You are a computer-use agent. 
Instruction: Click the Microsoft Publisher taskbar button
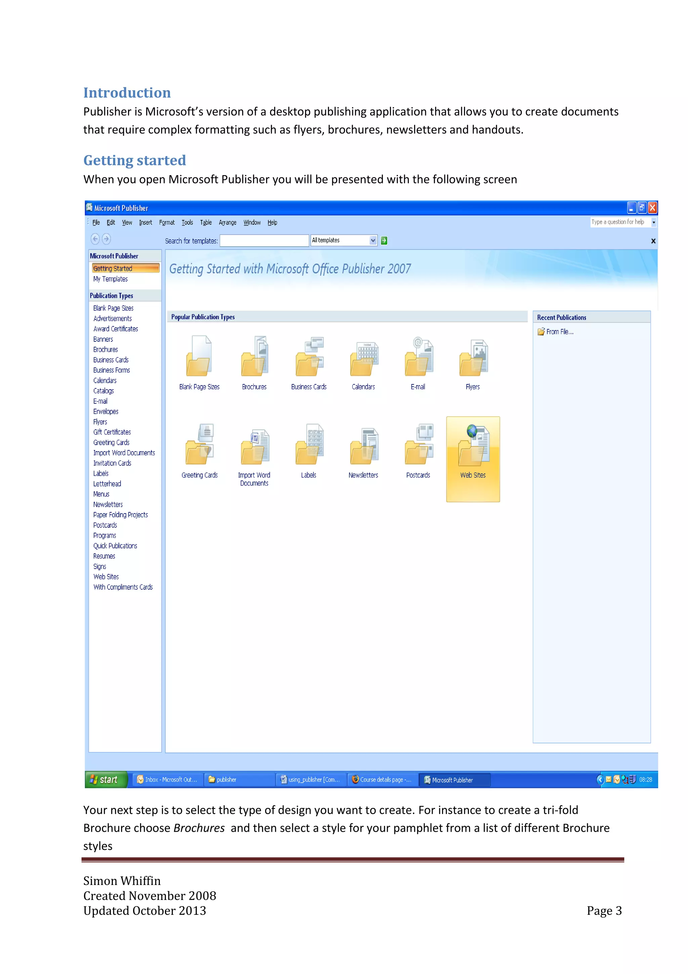click(455, 780)
